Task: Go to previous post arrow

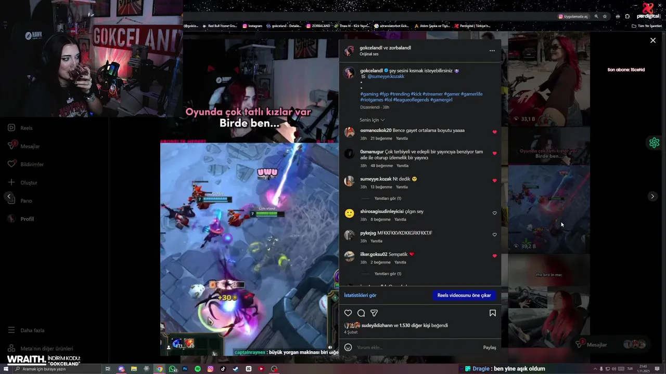Action: coord(9,196)
